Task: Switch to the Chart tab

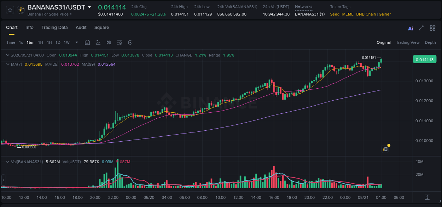Action: [12, 28]
